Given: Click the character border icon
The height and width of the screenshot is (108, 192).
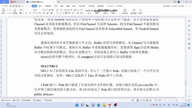Looking at the screenshot, I should [x=52, y=13].
